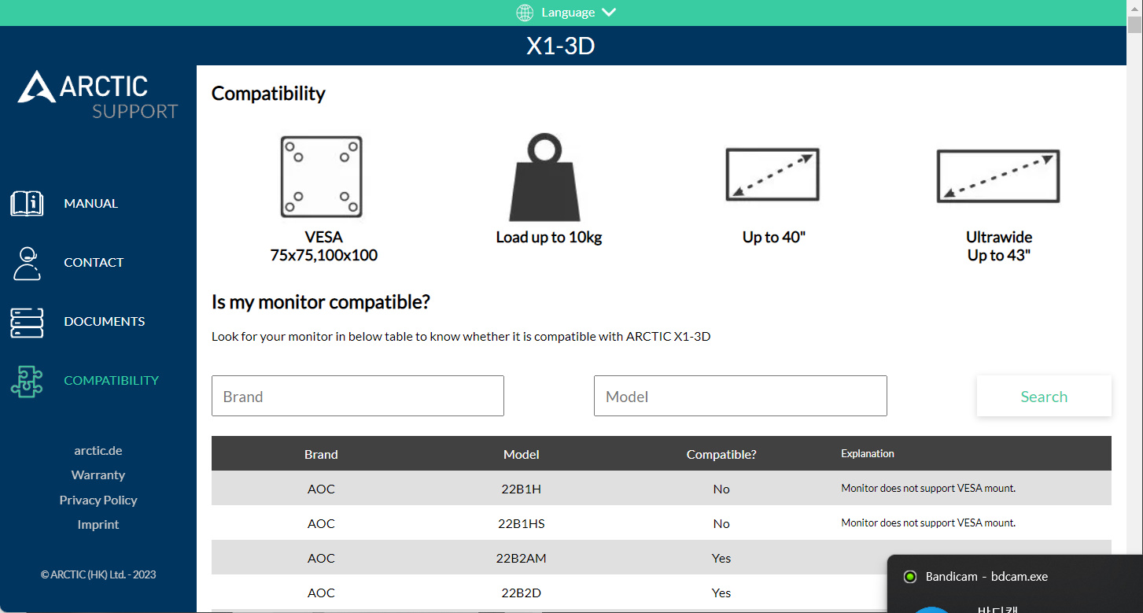Click the ARCTIC (HK) Ltd. copyright text
1143x613 pixels.
[x=98, y=574]
